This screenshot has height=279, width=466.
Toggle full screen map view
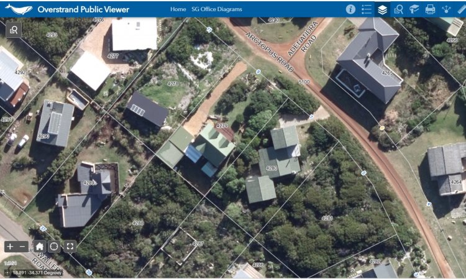(x=70, y=246)
